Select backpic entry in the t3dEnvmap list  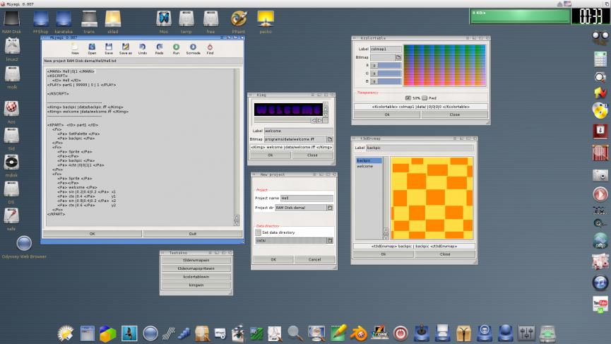coord(364,160)
